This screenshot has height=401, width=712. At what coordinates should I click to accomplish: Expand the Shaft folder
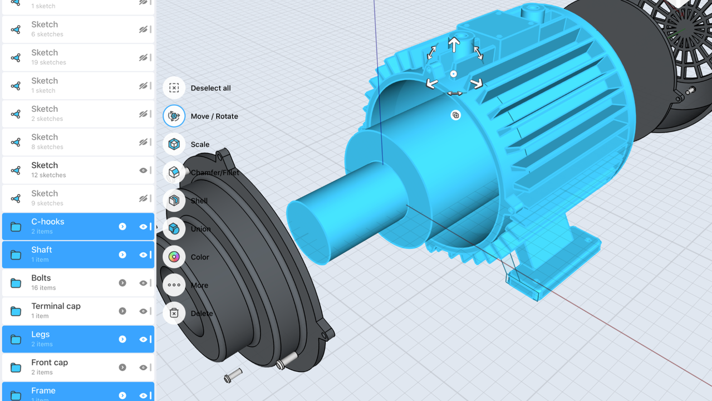tap(122, 255)
